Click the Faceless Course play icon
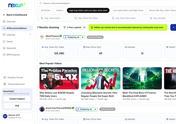 [5, 77]
